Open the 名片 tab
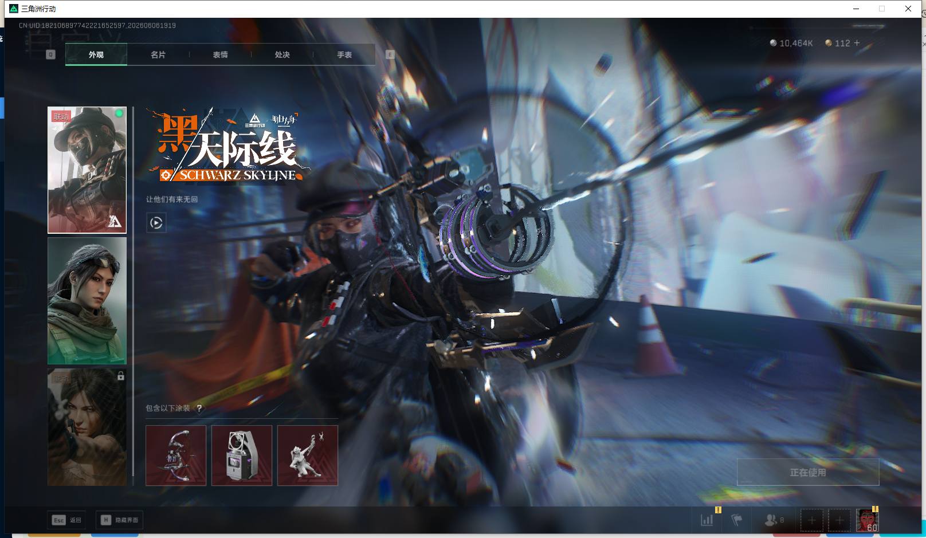 [x=158, y=54]
